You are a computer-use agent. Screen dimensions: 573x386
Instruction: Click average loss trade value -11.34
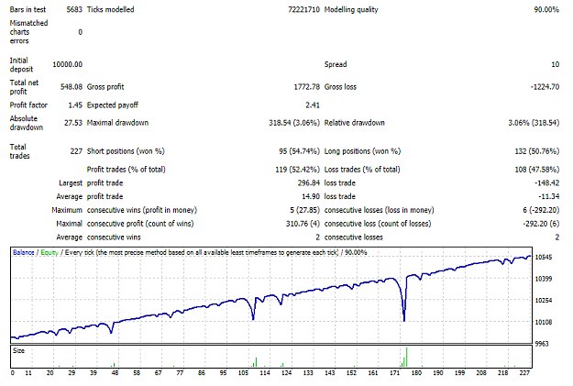point(548,196)
